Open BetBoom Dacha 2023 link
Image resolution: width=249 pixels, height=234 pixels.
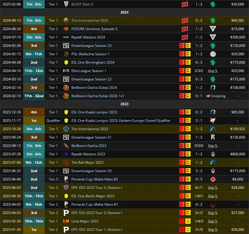pos(89,146)
